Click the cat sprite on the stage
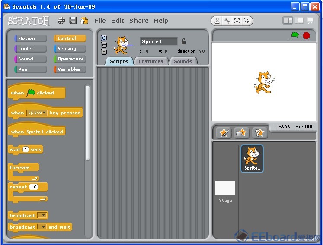Viewport: 323px width, 245px height. click(264, 82)
